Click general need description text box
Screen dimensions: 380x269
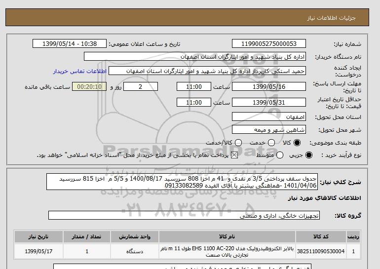[x=182, y=182]
